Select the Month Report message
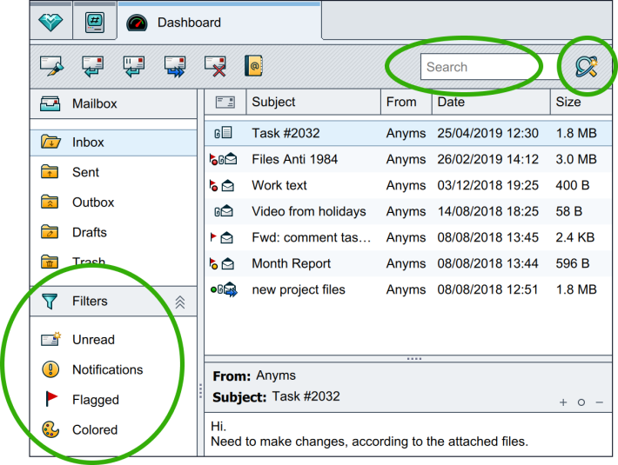Image resolution: width=618 pixels, height=465 pixels. 408,263
